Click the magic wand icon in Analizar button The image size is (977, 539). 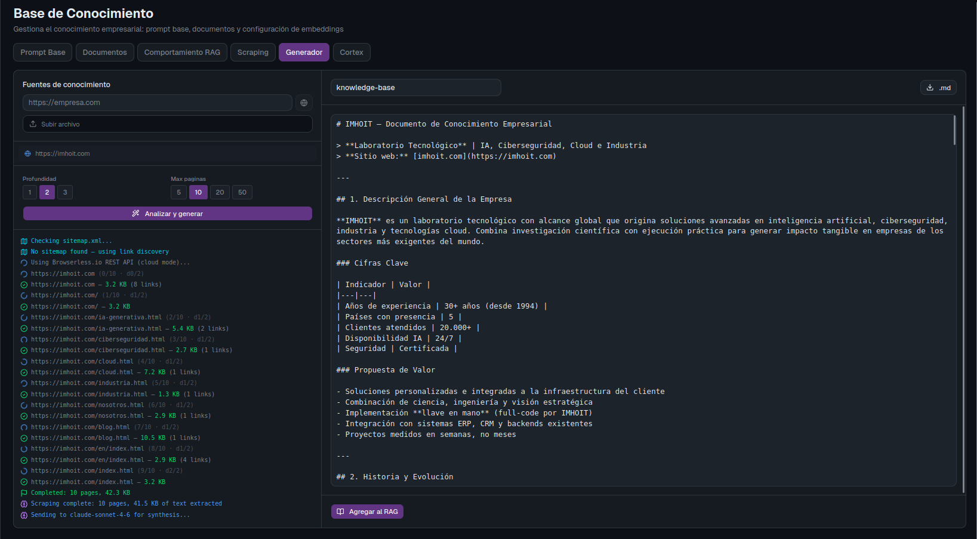pyautogui.click(x=135, y=214)
